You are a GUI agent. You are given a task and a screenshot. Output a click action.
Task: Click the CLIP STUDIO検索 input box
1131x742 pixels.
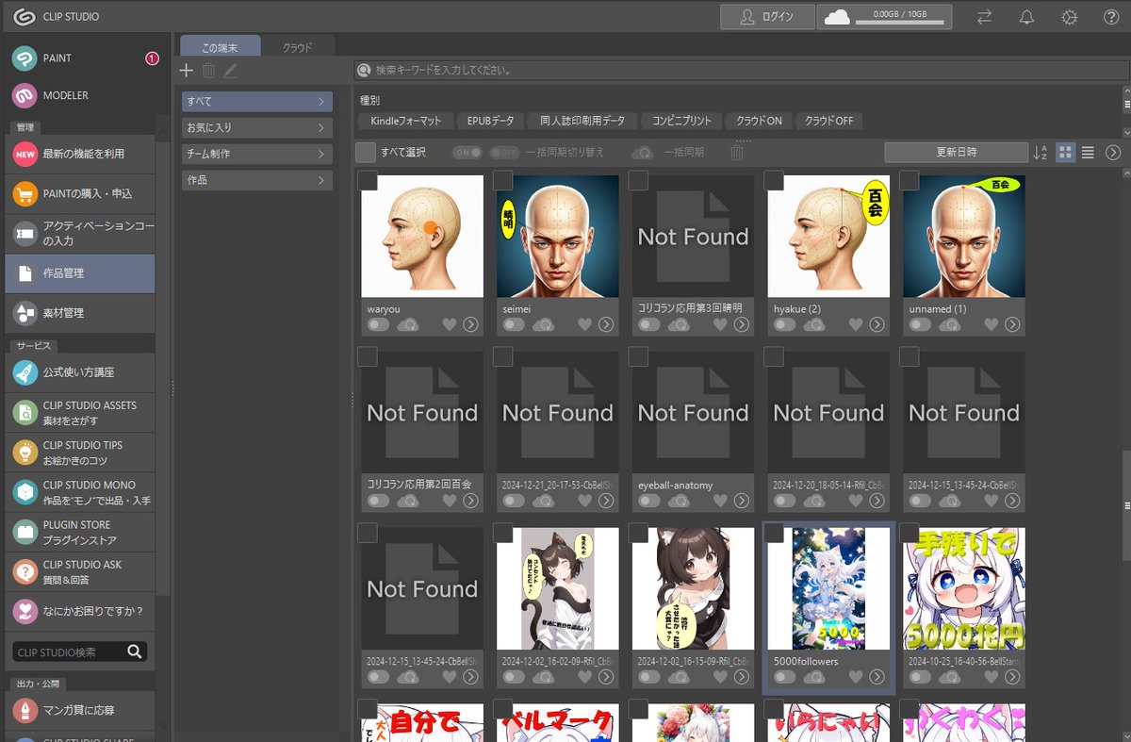(70, 651)
